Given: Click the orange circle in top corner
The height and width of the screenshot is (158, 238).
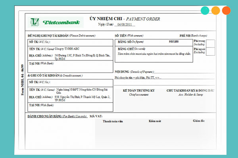Looking at the screenshot, I should pyautogui.click(x=226, y=11).
